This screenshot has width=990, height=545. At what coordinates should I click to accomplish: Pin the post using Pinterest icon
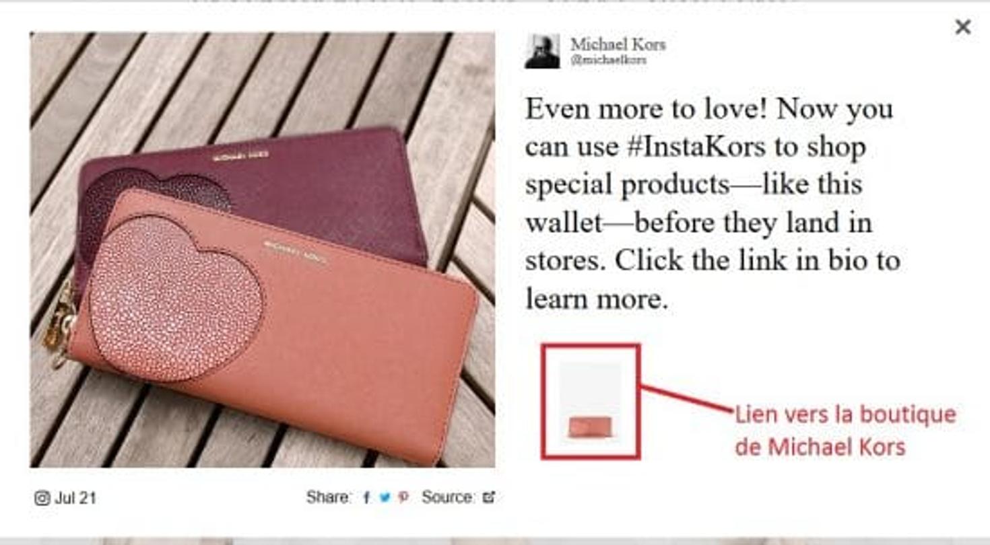pyautogui.click(x=403, y=497)
